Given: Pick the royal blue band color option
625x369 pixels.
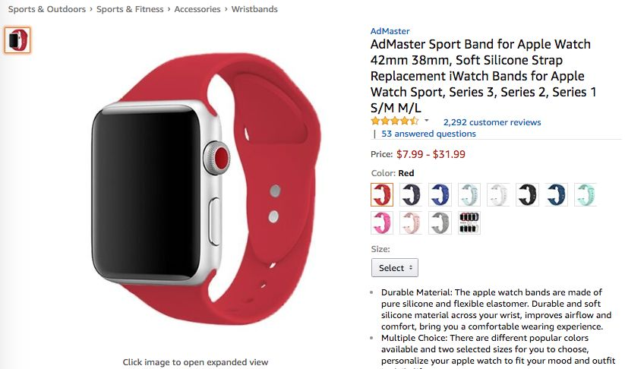Looking at the screenshot, I should 440,195.
